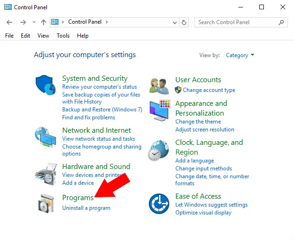Click Adjust screen resolution
This screenshot has height=240, width=294.
(205, 130)
